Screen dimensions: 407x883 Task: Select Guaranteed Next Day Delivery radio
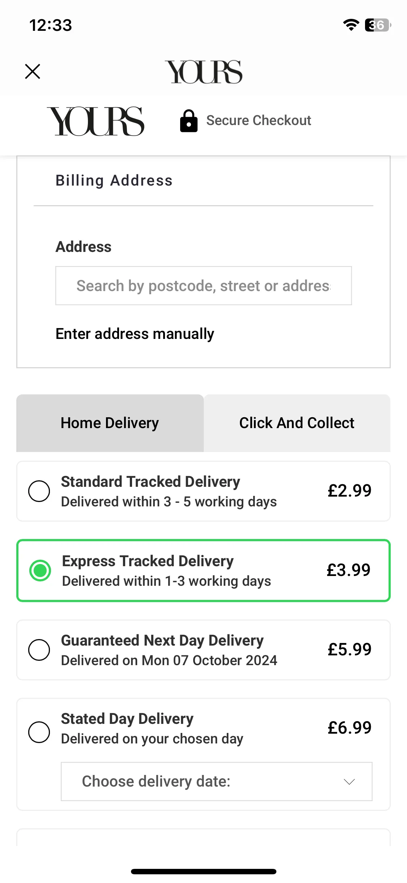pos(39,650)
